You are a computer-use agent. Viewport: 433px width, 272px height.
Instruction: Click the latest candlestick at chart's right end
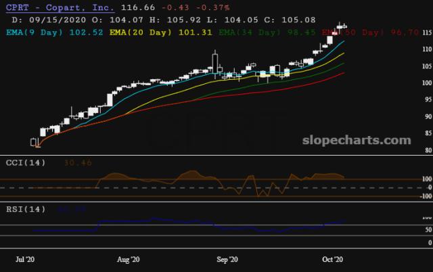point(345,26)
